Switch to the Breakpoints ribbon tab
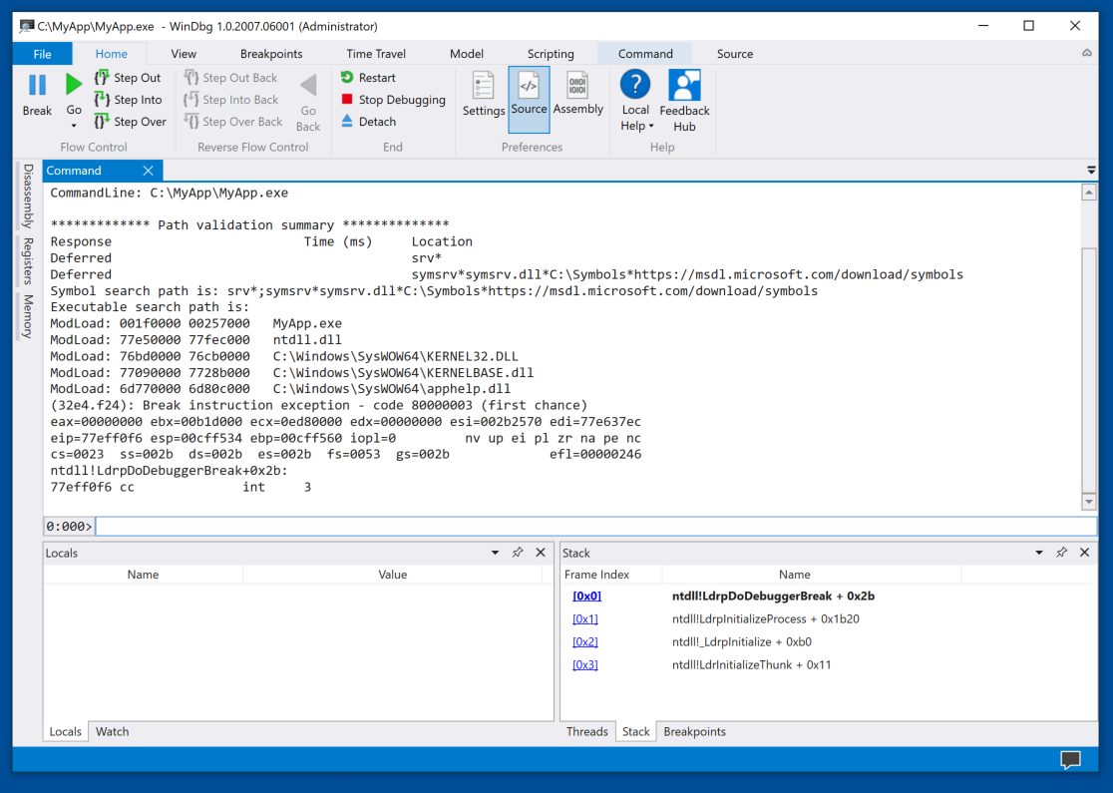1113x793 pixels. pyautogui.click(x=271, y=54)
